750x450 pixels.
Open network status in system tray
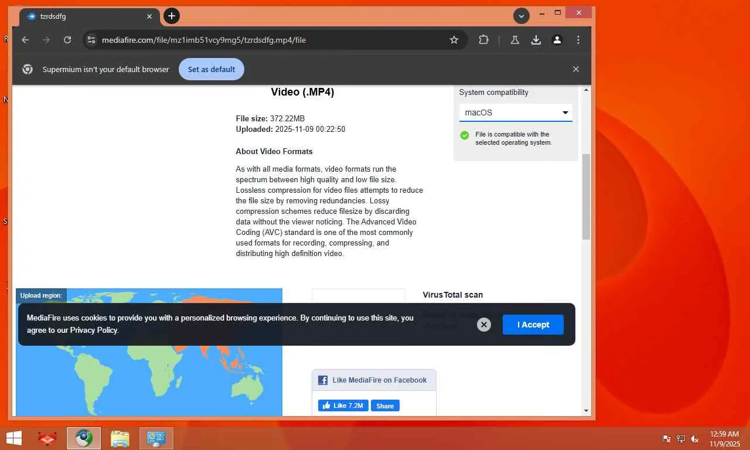681,438
